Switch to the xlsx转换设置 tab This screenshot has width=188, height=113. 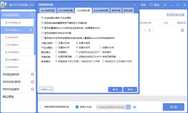(83, 11)
